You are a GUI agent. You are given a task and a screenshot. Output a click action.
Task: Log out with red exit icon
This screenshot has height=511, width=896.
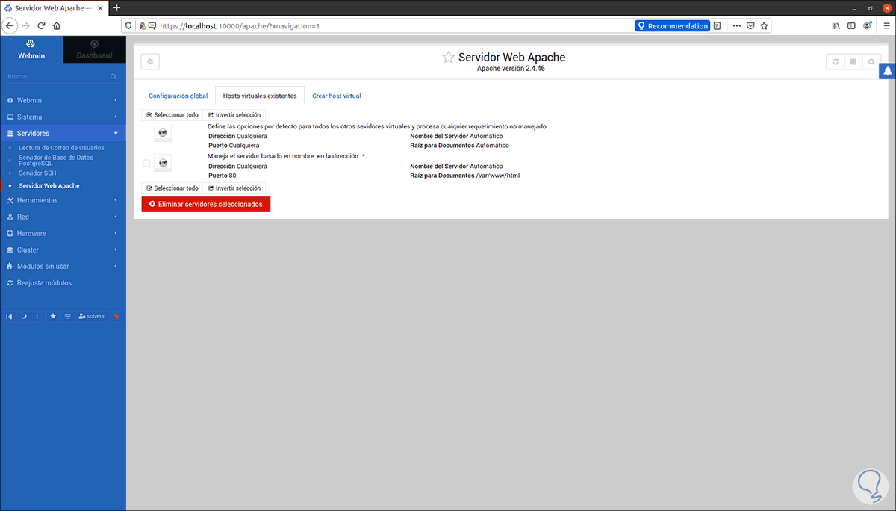click(x=116, y=316)
